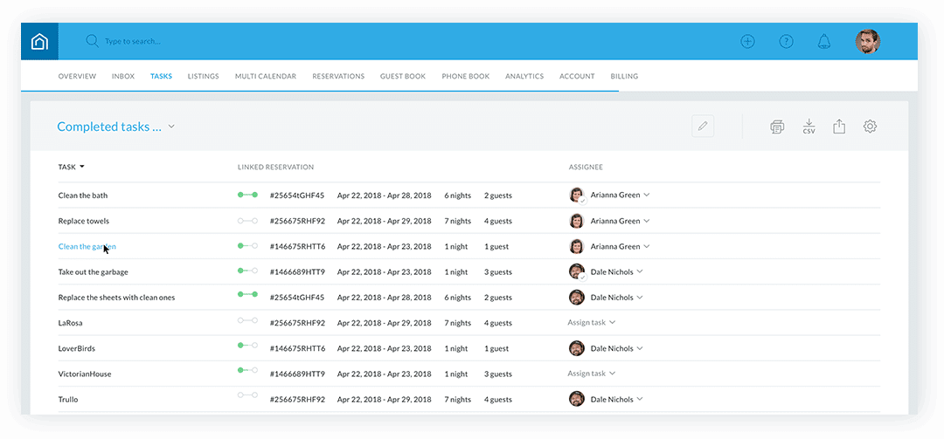
Task: Click reservation status indicator for Replace towels
Action: pyautogui.click(x=247, y=221)
